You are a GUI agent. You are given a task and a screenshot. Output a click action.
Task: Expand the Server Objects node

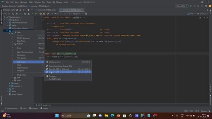(7, 94)
